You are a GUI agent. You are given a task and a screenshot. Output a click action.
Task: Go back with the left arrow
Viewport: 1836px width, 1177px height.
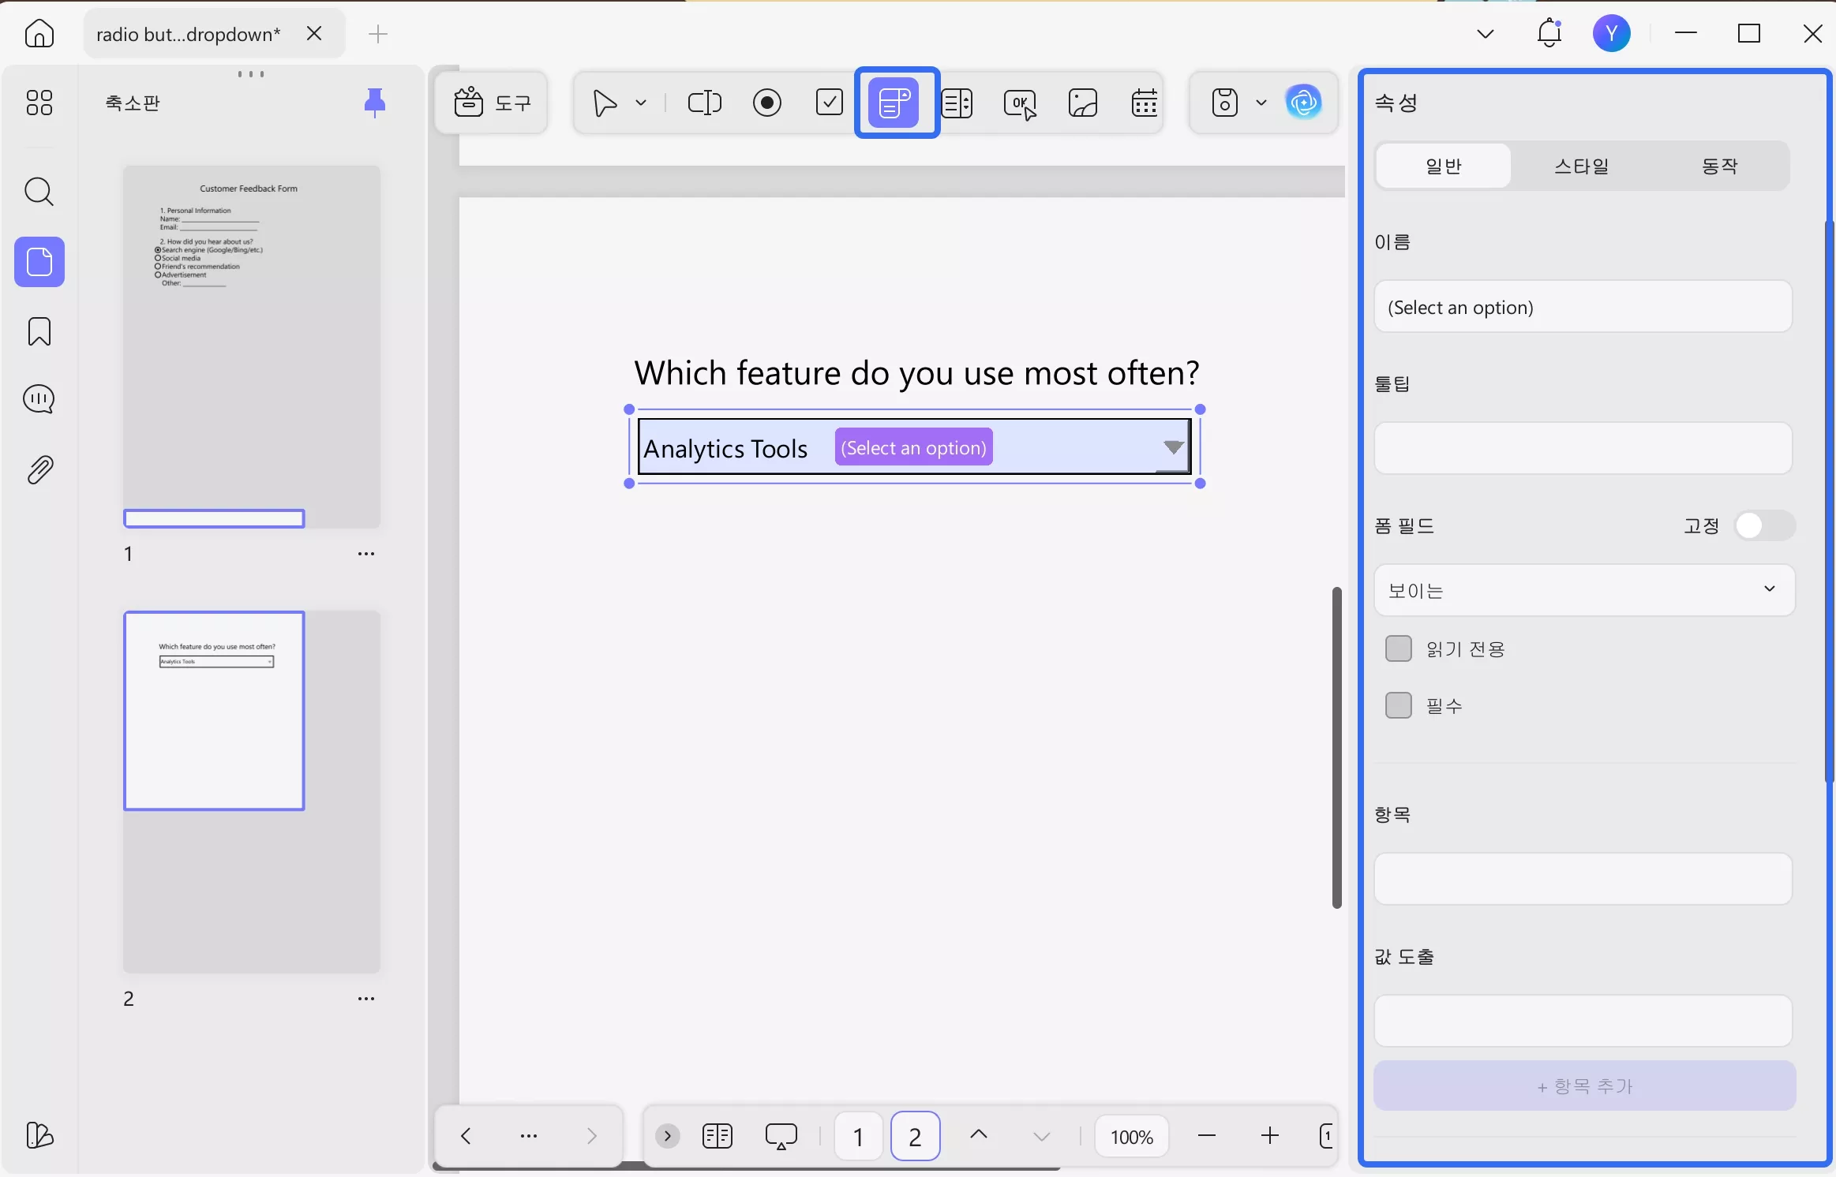(x=466, y=1136)
